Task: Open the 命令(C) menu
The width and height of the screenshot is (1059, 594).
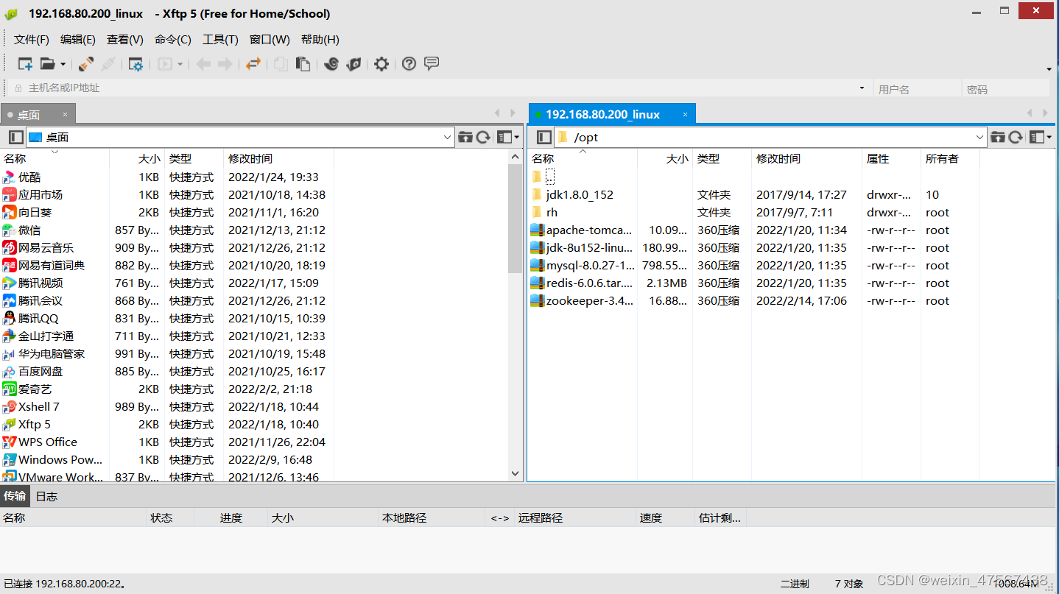Action: [172, 40]
